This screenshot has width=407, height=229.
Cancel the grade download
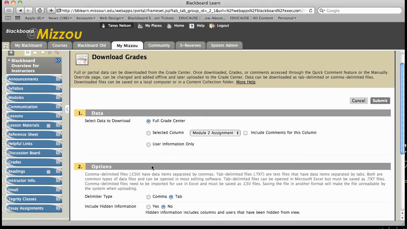pyautogui.click(x=358, y=101)
